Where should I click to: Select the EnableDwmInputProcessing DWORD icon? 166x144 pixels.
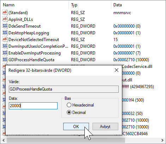pyautogui.click(x=5, y=53)
